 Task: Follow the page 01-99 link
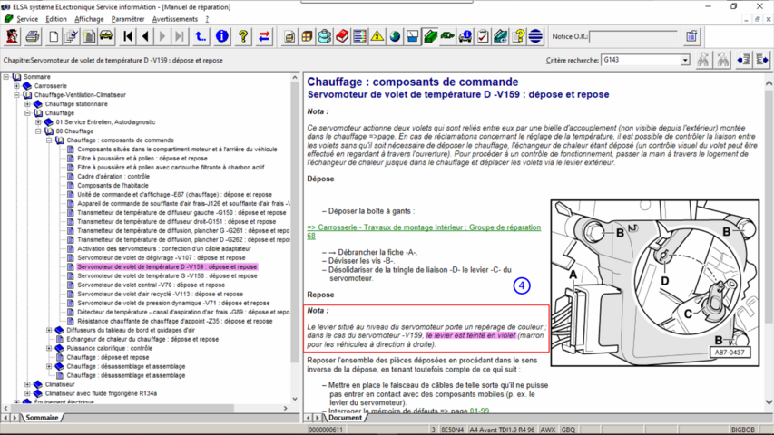tap(479, 411)
